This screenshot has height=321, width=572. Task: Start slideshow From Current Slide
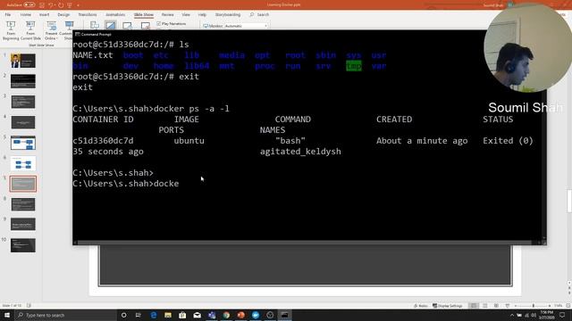click(x=30, y=30)
